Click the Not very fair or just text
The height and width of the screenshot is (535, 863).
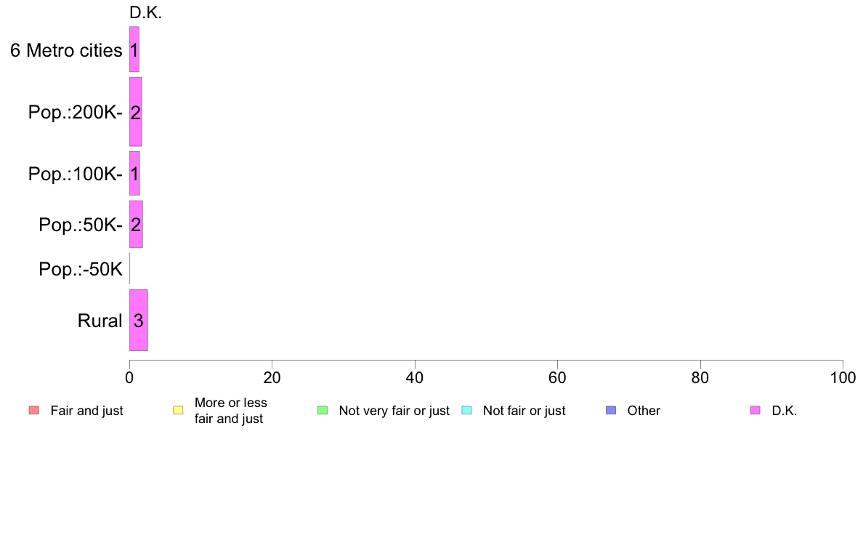pos(394,411)
